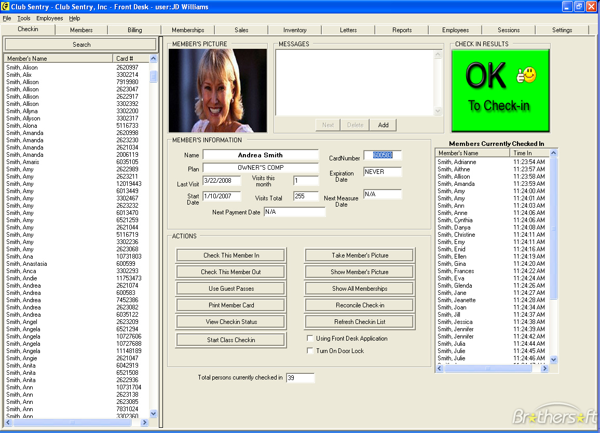Viewport: 600px width, 433px height.
Task: Click the Plan field showing OWNER"S COMP
Action: pyautogui.click(x=261, y=168)
